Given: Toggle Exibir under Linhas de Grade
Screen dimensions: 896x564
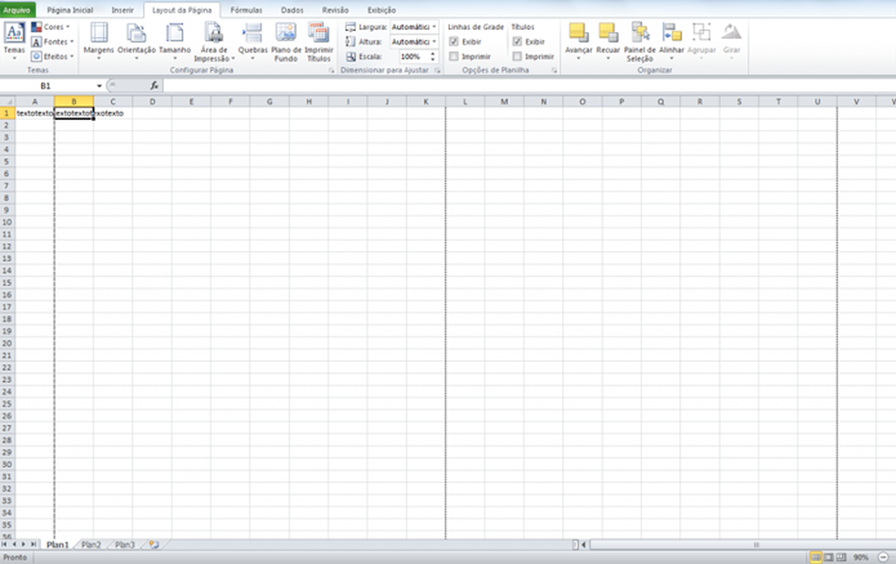Looking at the screenshot, I should (x=453, y=42).
